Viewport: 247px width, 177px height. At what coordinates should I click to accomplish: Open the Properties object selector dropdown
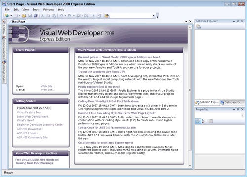point(243,115)
